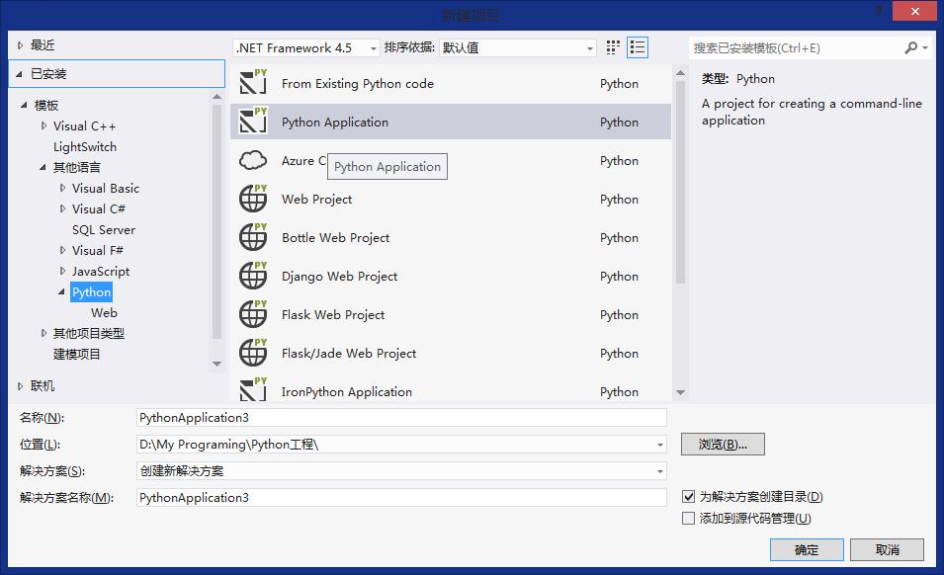Click the search options dropdown arrow
The height and width of the screenshot is (575, 944).
tap(925, 47)
